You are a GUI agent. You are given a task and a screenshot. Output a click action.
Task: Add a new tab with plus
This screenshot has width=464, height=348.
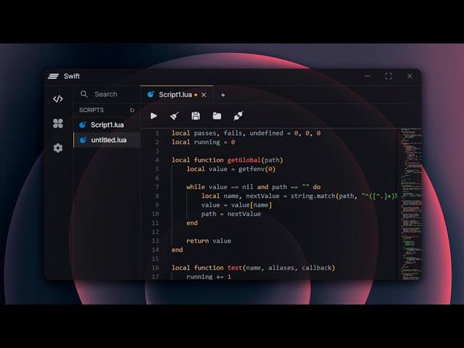223,95
